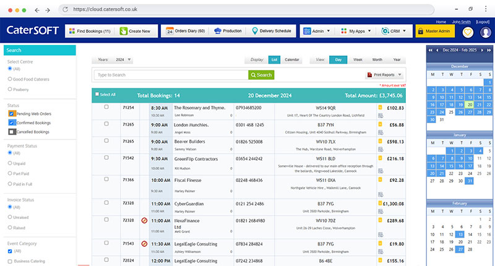Open the Production section
Screen dimensions: 495x266
(x=228, y=31)
